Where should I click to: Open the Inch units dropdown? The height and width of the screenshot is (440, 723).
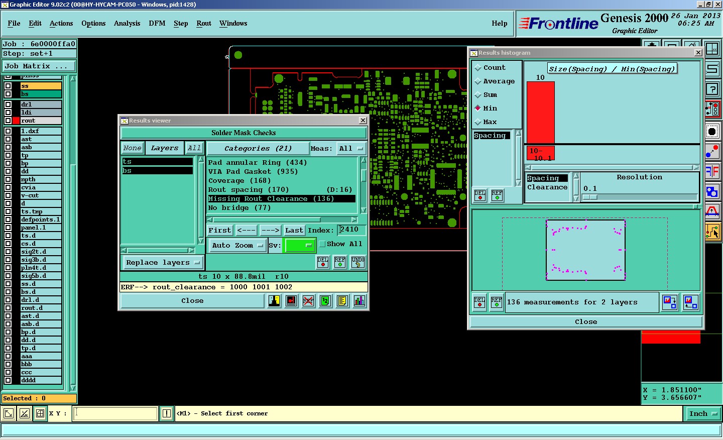pos(703,414)
